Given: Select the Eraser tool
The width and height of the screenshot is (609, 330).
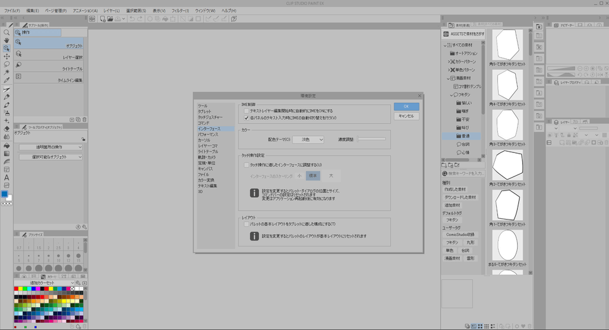Looking at the screenshot, I should click(x=6, y=129).
